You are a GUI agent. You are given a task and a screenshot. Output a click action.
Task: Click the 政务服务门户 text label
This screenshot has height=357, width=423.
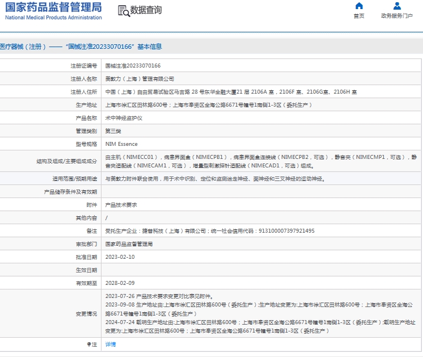397,16
